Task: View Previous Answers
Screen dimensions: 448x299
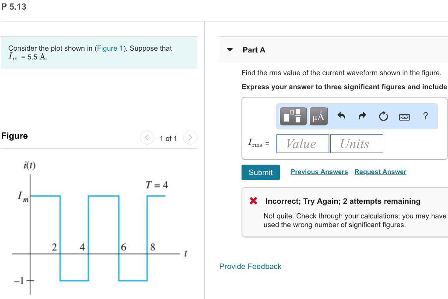Action: click(x=319, y=172)
